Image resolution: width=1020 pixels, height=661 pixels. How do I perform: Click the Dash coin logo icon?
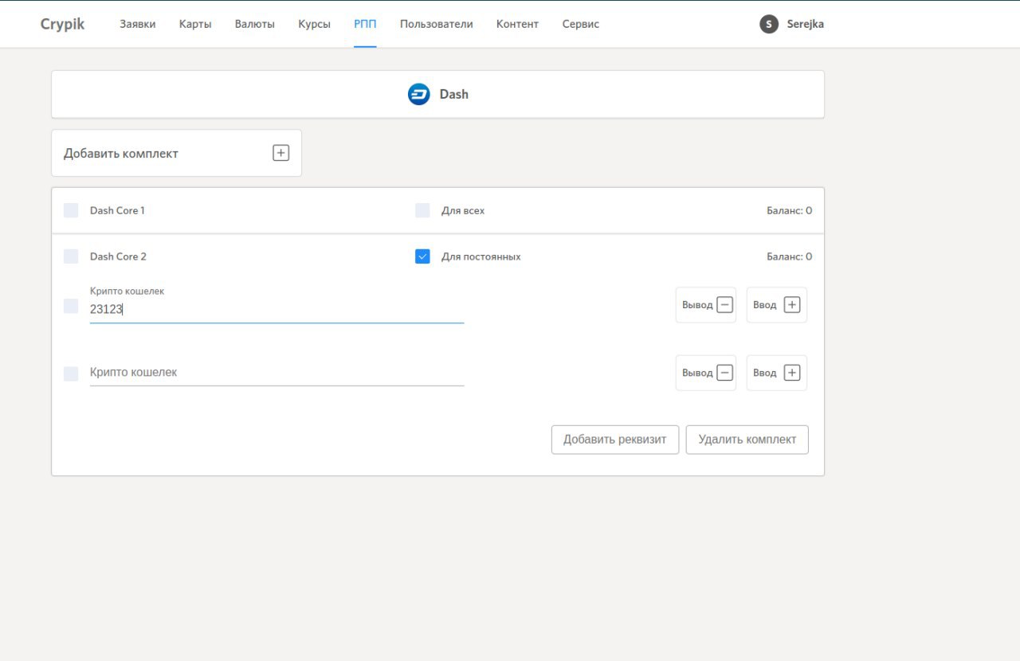[x=418, y=94]
